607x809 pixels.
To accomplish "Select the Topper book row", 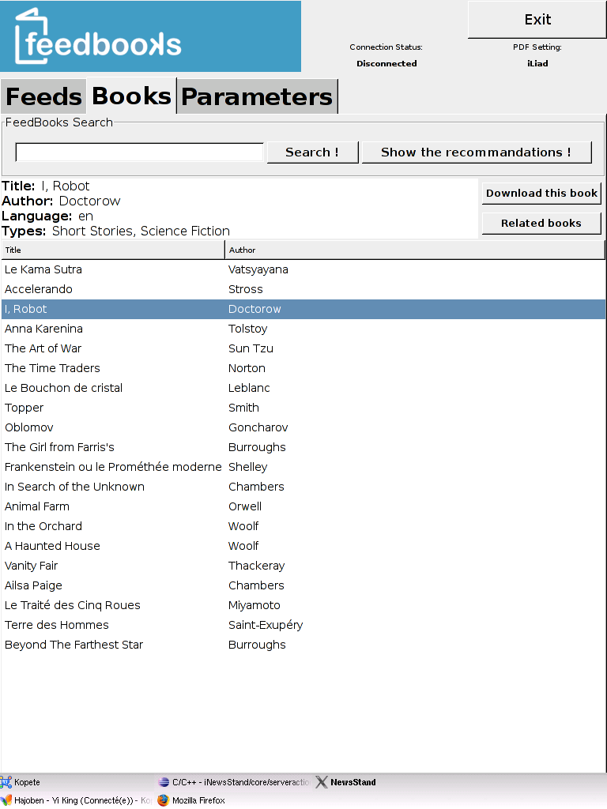I will point(303,408).
